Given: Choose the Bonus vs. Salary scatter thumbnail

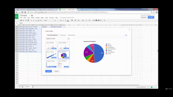Looking at the screenshot, I should [51, 55].
